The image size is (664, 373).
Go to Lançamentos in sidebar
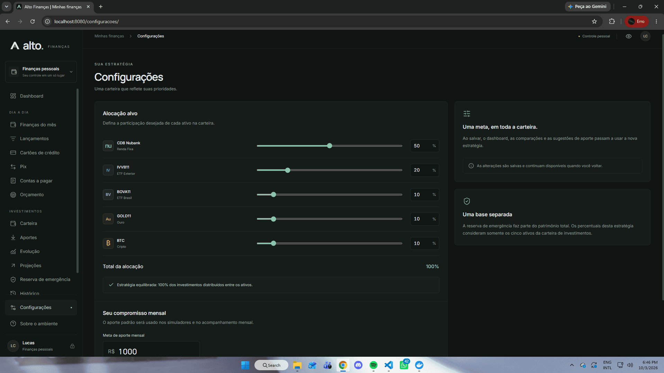coord(41,138)
